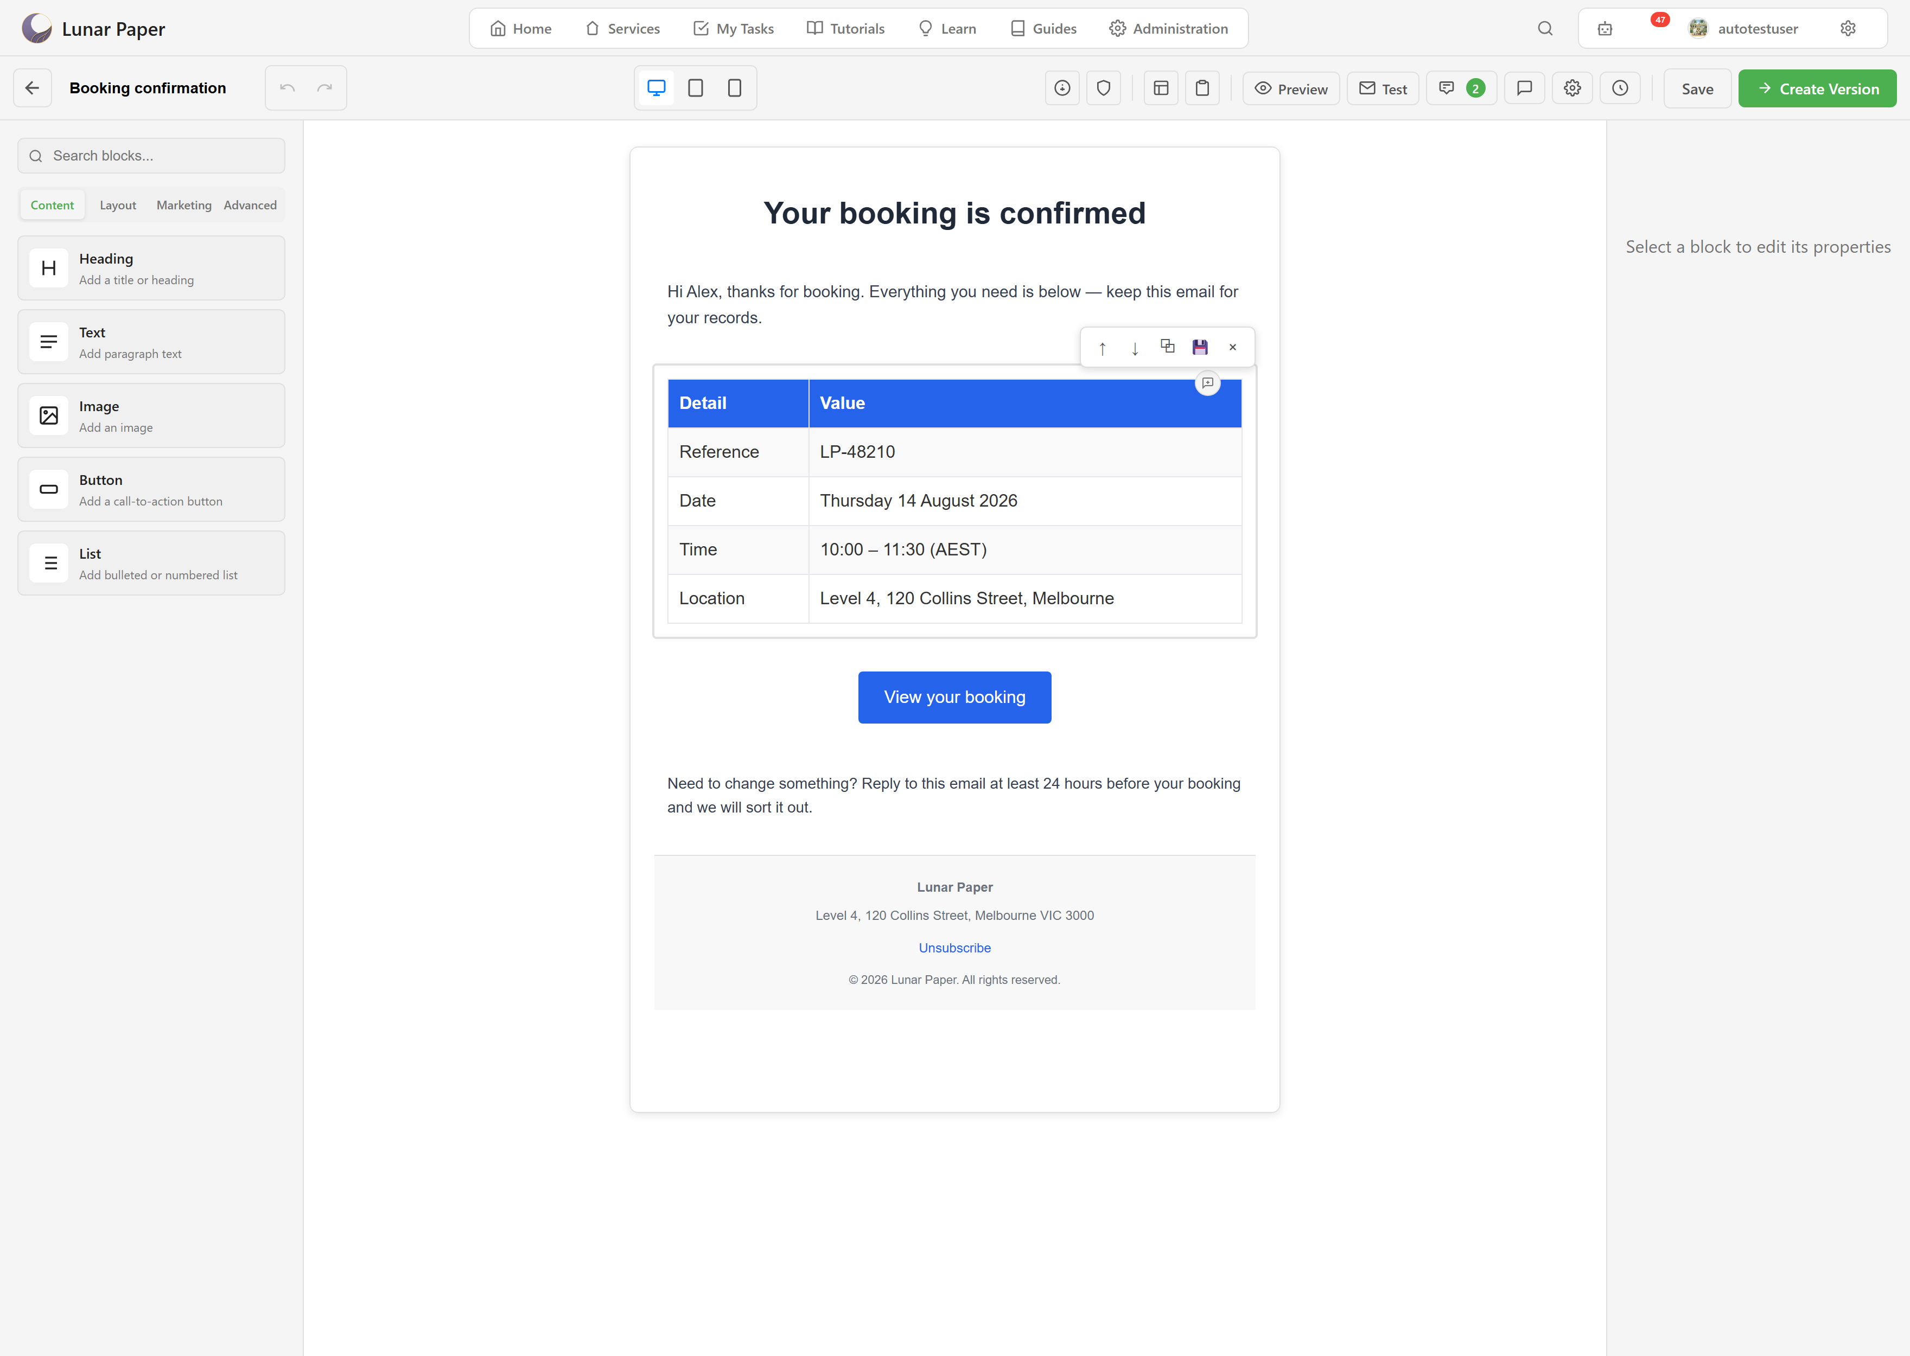Screen dimensions: 1910x1356
Task: Click the View your booking button
Action: click(954, 698)
